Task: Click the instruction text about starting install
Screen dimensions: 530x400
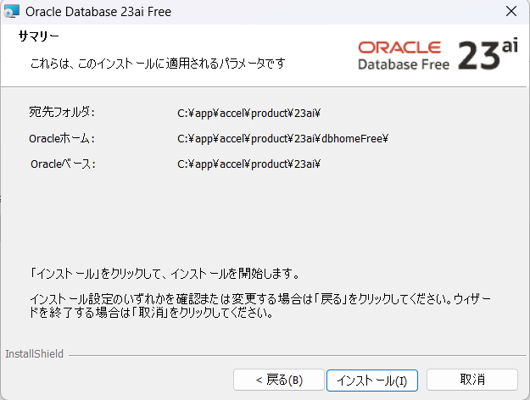Action: click(165, 274)
